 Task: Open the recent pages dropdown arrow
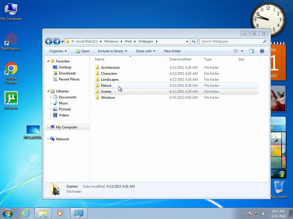62,42
